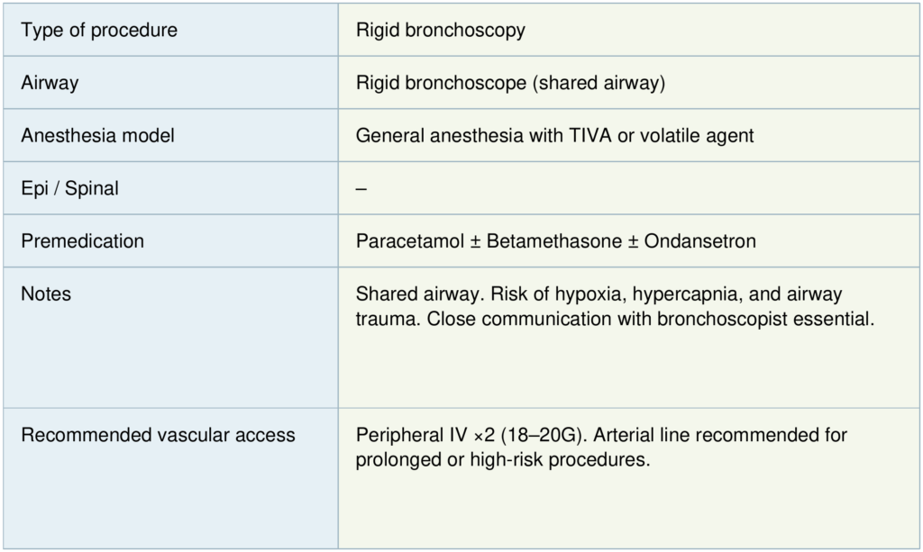Viewport: 923px width, 552px height.
Task: Click the word 'Paracetamol'
Action: click(407, 241)
